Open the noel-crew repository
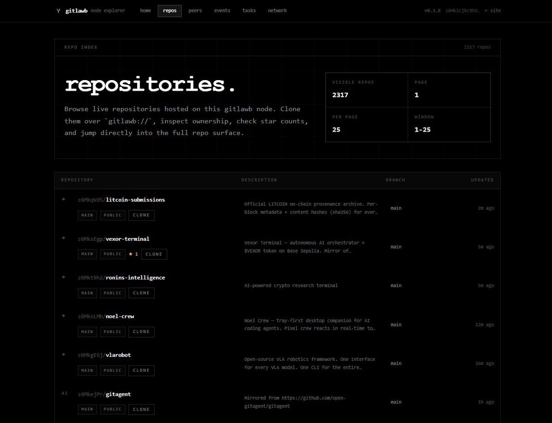The height and width of the screenshot is (423, 552). [120, 316]
